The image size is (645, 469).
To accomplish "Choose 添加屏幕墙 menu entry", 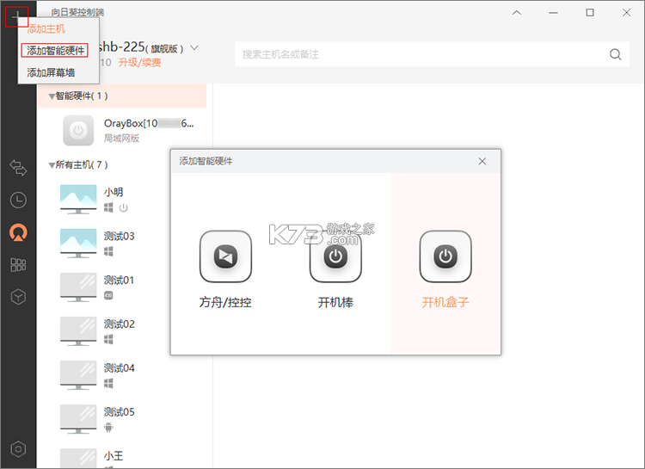I will [x=51, y=73].
